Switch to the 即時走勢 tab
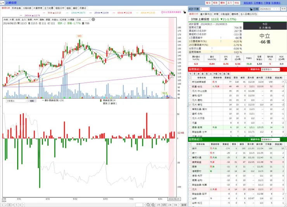This screenshot has height=207, width=287. pyautogui.click(x=16, y=8)
